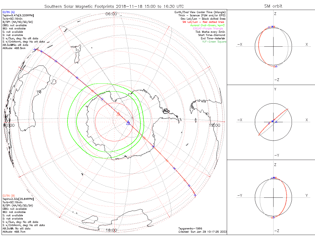
Task: Click the blue asterisk atop the upper SM orbit circle
Action: point(272,27)
